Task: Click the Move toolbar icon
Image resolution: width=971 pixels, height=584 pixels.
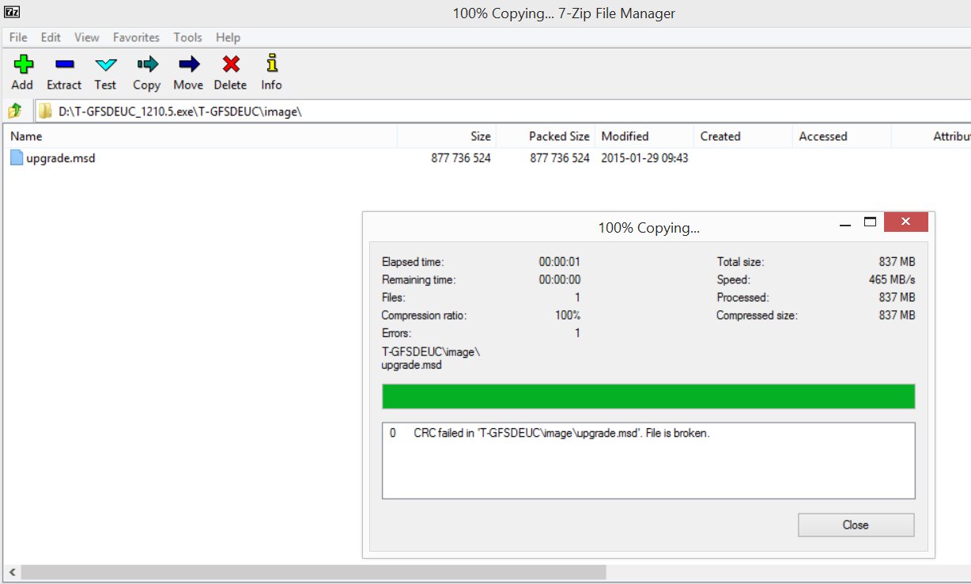Action: point(188,72)
